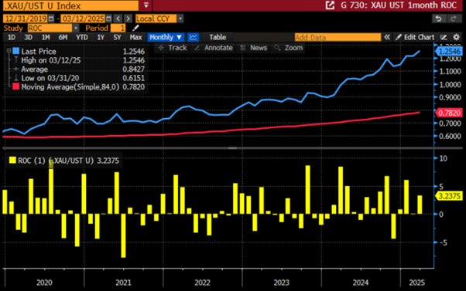Expand the Local CCY currency dropdown
Image resolution: width=466 pixels, height=291 pixels.
point(180,19)
